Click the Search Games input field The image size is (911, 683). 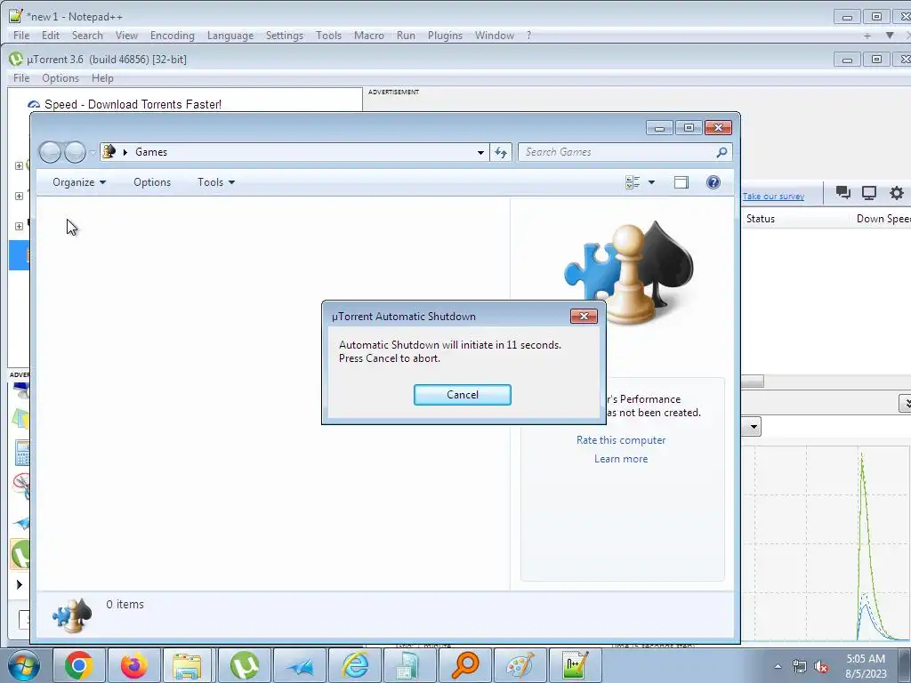(617, 152)
